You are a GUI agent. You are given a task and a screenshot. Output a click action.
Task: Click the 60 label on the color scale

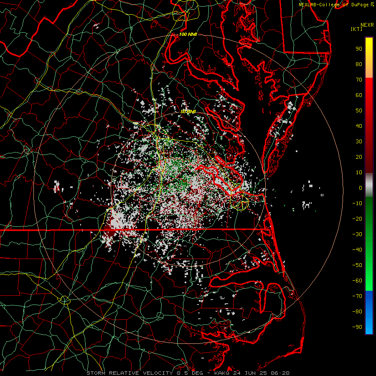359,95
